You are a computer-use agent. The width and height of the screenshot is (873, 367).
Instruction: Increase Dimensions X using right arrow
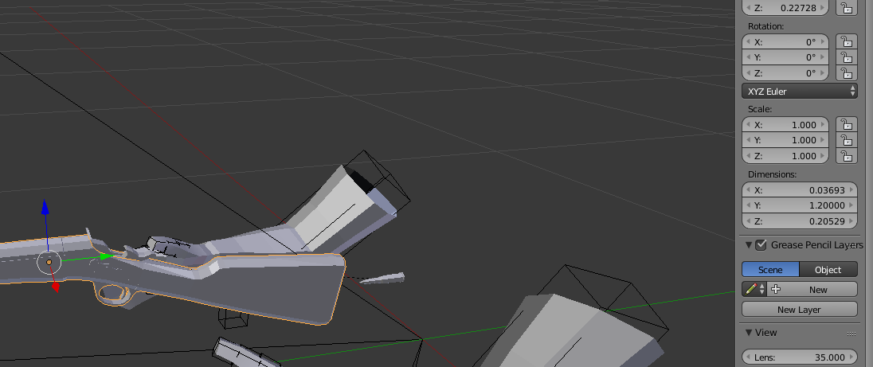click(851, 189)
